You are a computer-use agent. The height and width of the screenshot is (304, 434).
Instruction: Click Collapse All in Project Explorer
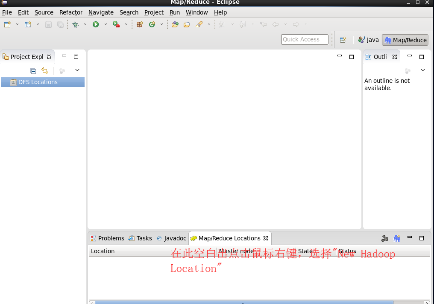[33, 71]
